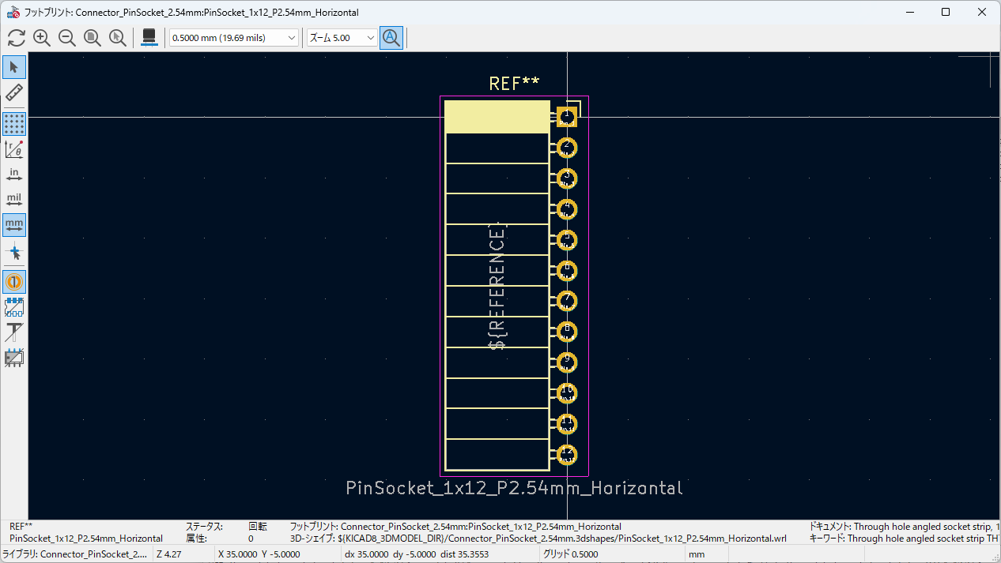Toggle text outline sketch mode
The width and height of the screenshot is (1001, 563).
click(14, 332)
